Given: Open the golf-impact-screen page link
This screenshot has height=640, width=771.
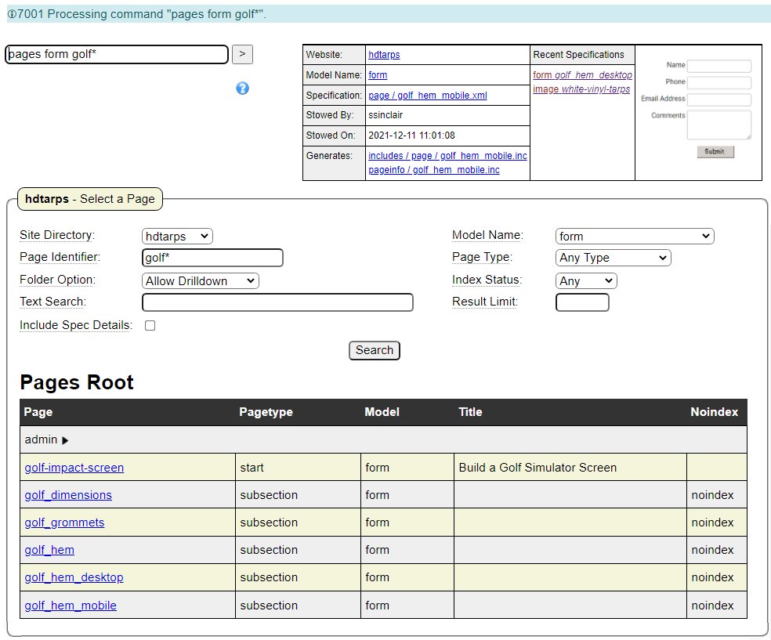Looking at the screenshot, I should [x=74, y=468].
